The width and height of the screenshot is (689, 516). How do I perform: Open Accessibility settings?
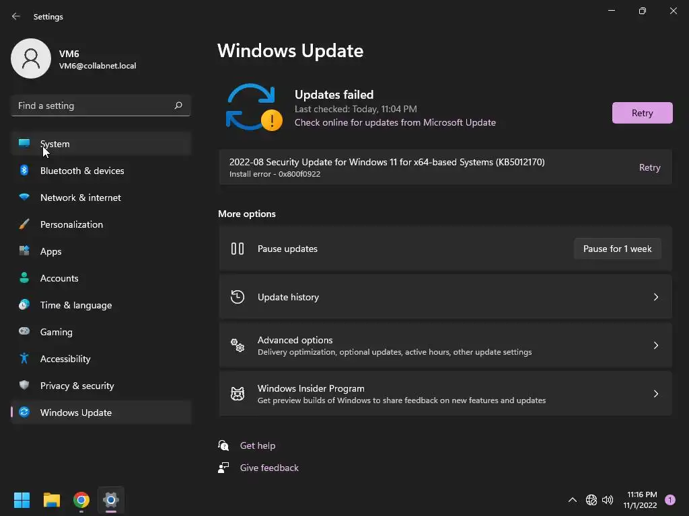[x=101, y=359]
